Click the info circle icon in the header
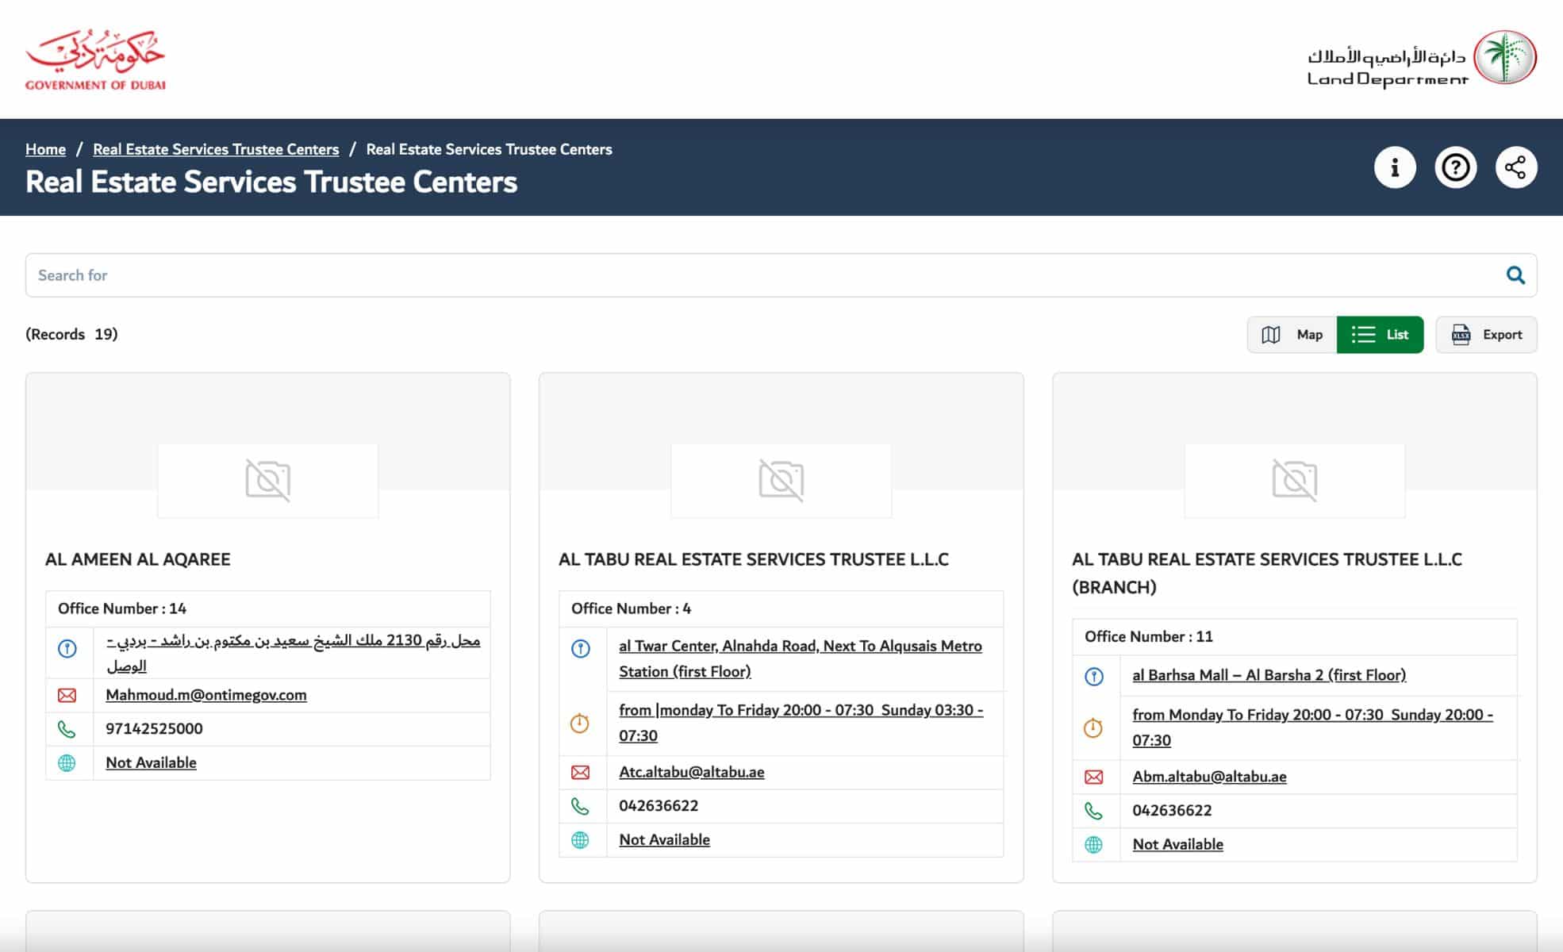 [1396, 167]
